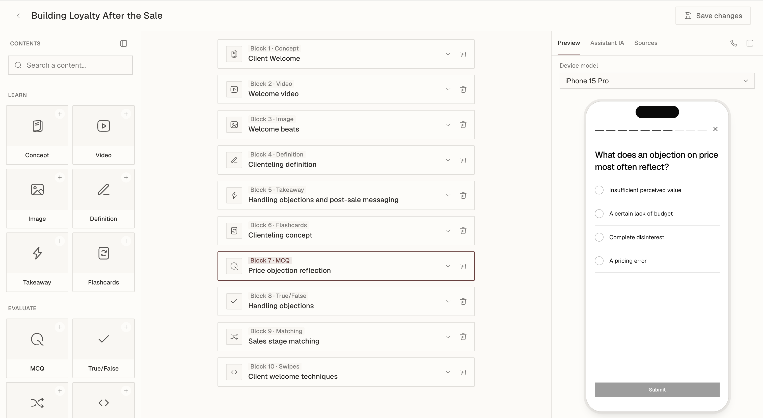763x418 pixels.
Task: Expand the Handling objections and post-sale messaging block
Action: (x=448, y=195)
